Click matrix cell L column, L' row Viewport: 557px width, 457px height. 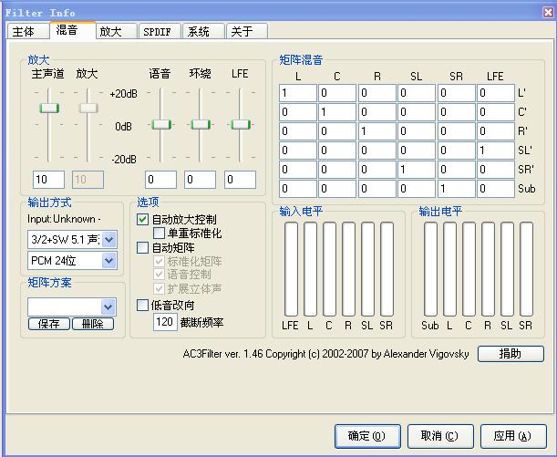pyautogui.click(x=298, y=93)
